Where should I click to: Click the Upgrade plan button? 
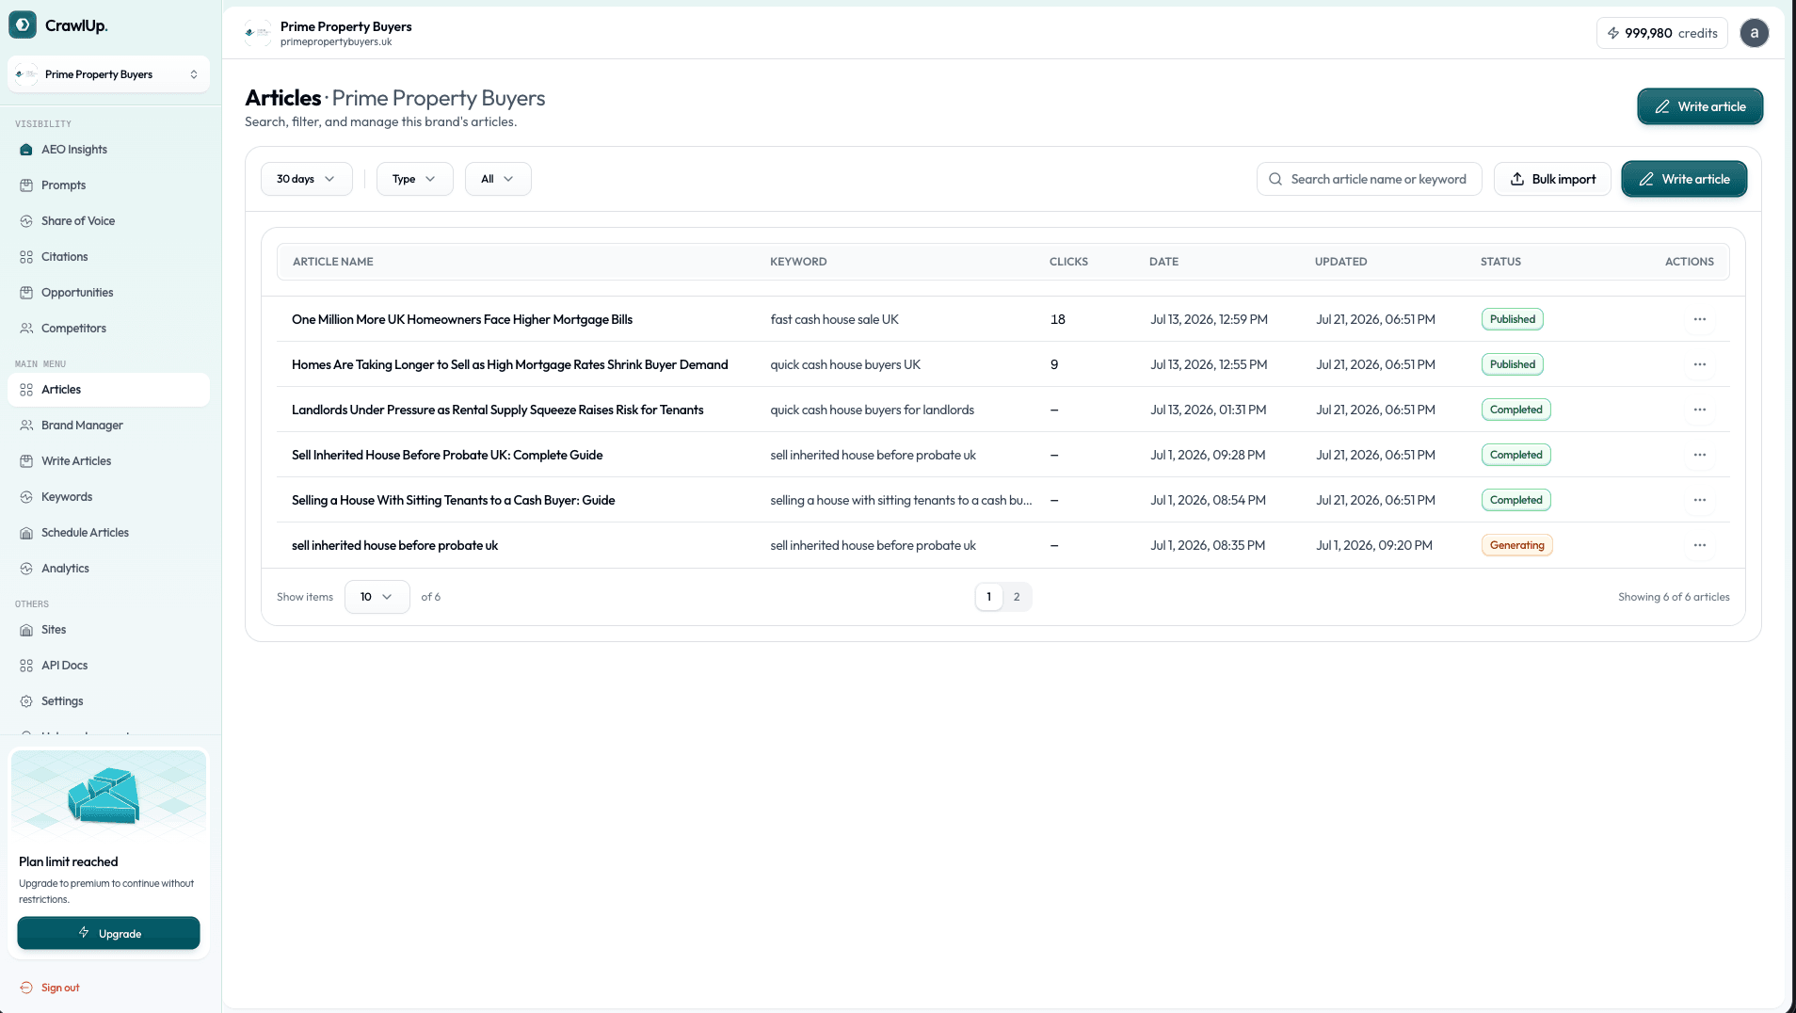tap(108, 933)
